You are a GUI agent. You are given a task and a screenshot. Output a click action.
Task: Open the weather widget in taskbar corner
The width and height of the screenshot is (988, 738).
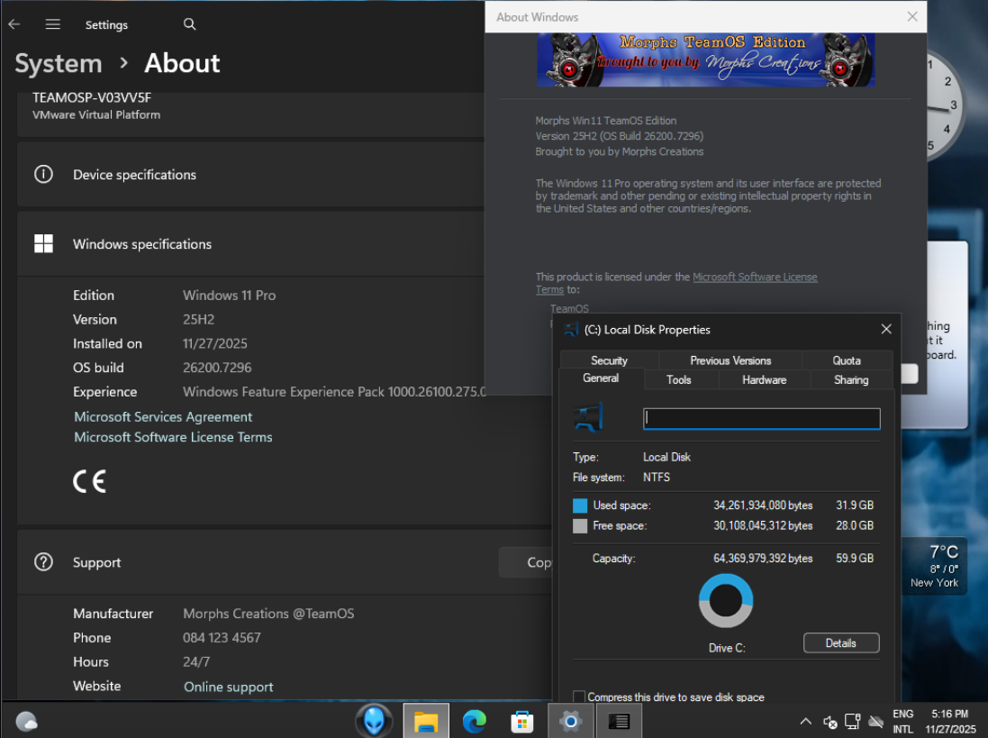27,721
